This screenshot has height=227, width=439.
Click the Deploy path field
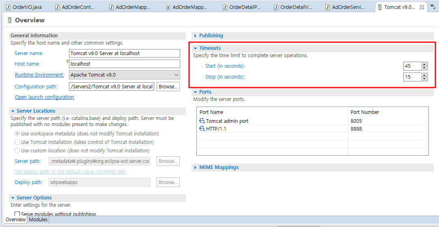pos(99,182)
